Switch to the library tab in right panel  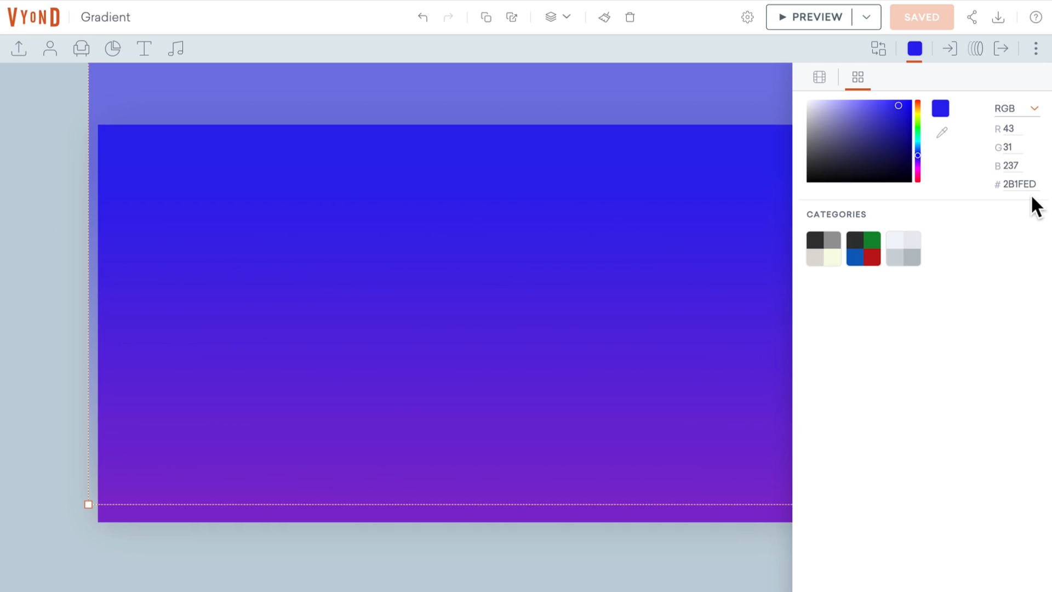pos(819,77)
